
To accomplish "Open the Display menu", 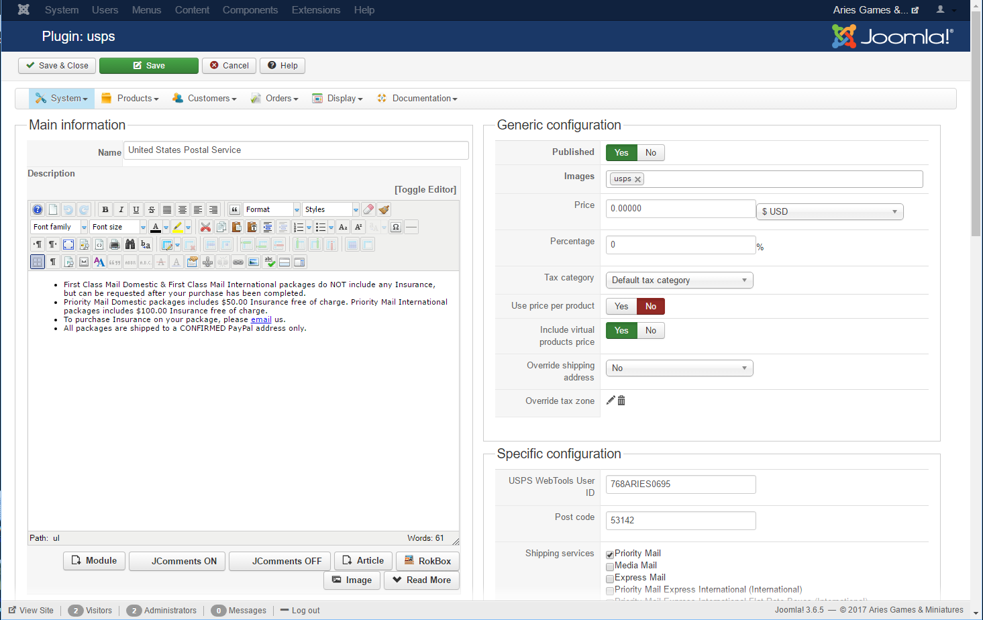I will pyautogui.click(x=338, y=99).
